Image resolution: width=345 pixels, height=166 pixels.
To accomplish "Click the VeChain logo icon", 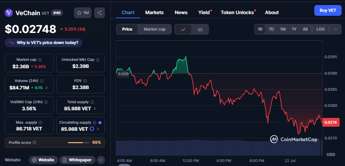I will tap(9, 13).
